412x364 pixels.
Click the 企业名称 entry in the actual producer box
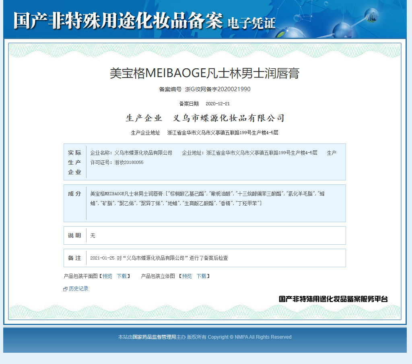tap(132, 153)
